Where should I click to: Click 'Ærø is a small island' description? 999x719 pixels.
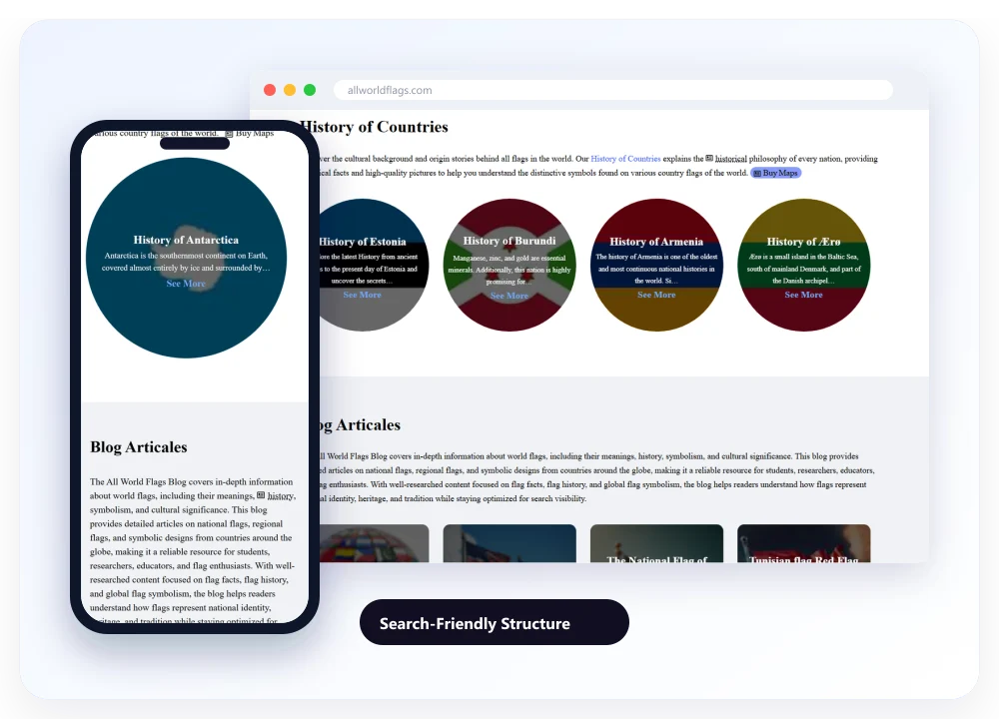pyautogui.click(x=803, y=269)
